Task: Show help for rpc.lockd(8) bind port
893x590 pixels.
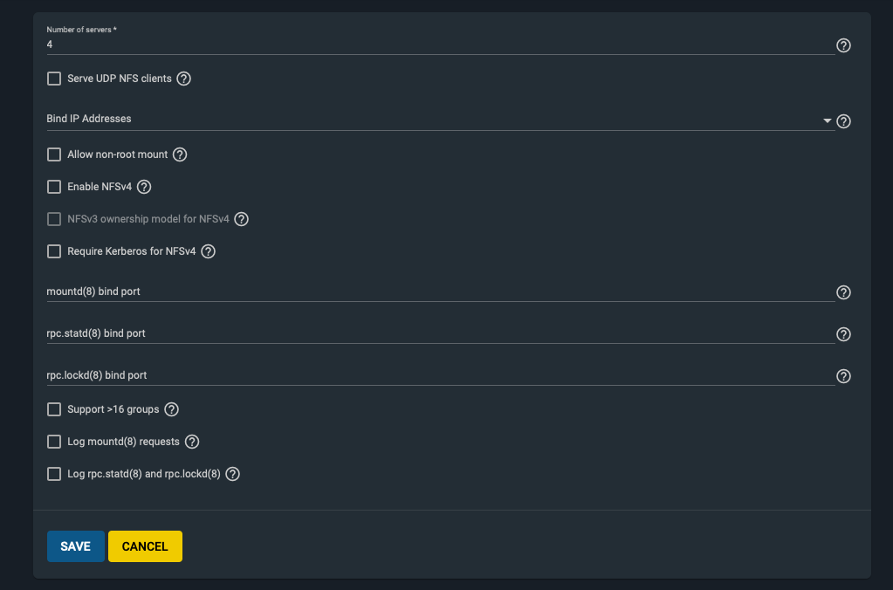Action: click(843, 376)
